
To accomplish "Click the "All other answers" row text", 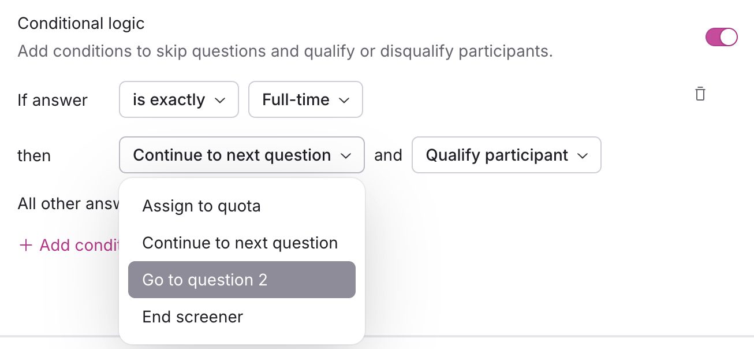I will (68, 203).
